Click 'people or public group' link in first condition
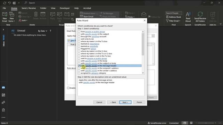This screenshot has height=125, width=223. click(x=95, y=32)
